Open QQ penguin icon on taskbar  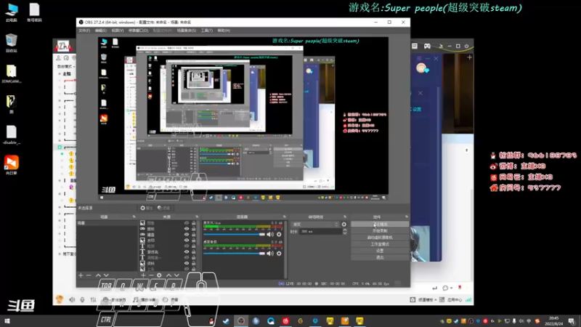211,321
